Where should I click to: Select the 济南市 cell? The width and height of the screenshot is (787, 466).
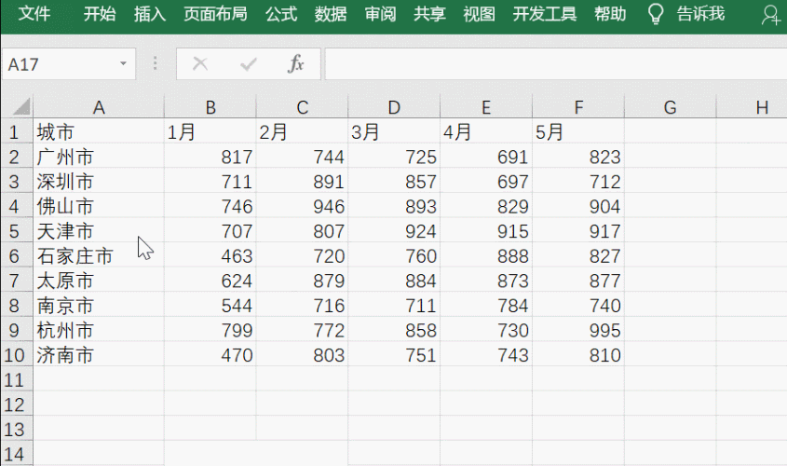click(99, 354)
